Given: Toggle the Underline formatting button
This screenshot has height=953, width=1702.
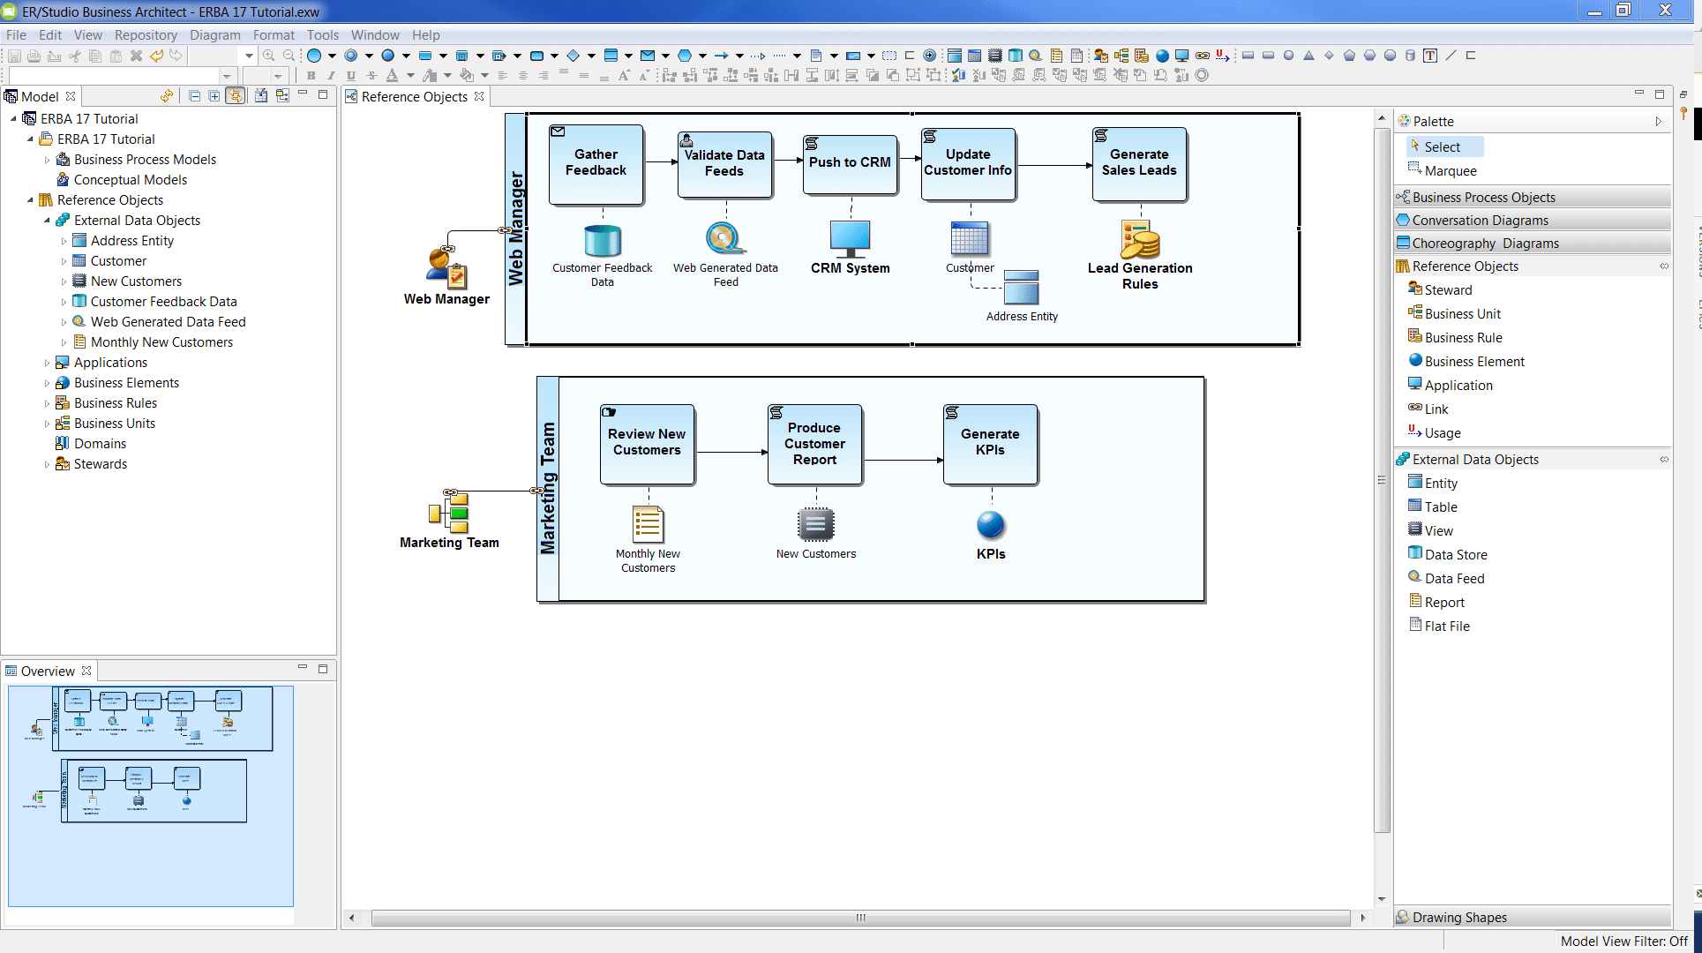Looking at the screenshot, I should click(x=350, y=76).
